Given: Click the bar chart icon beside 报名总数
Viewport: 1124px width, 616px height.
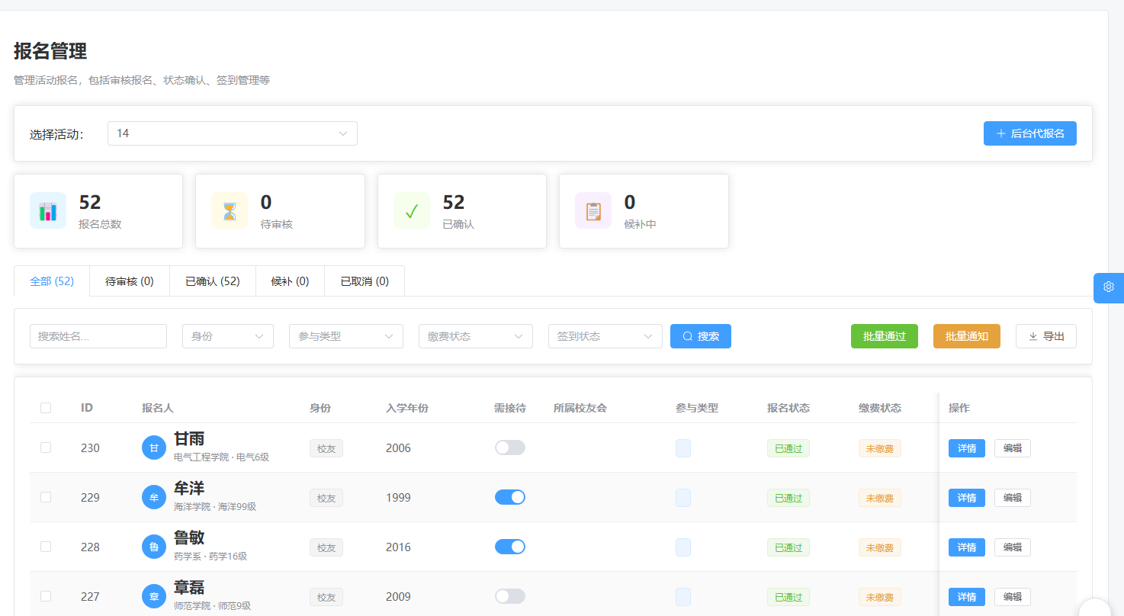Looking at the screenshot, I should click(48, 211).
